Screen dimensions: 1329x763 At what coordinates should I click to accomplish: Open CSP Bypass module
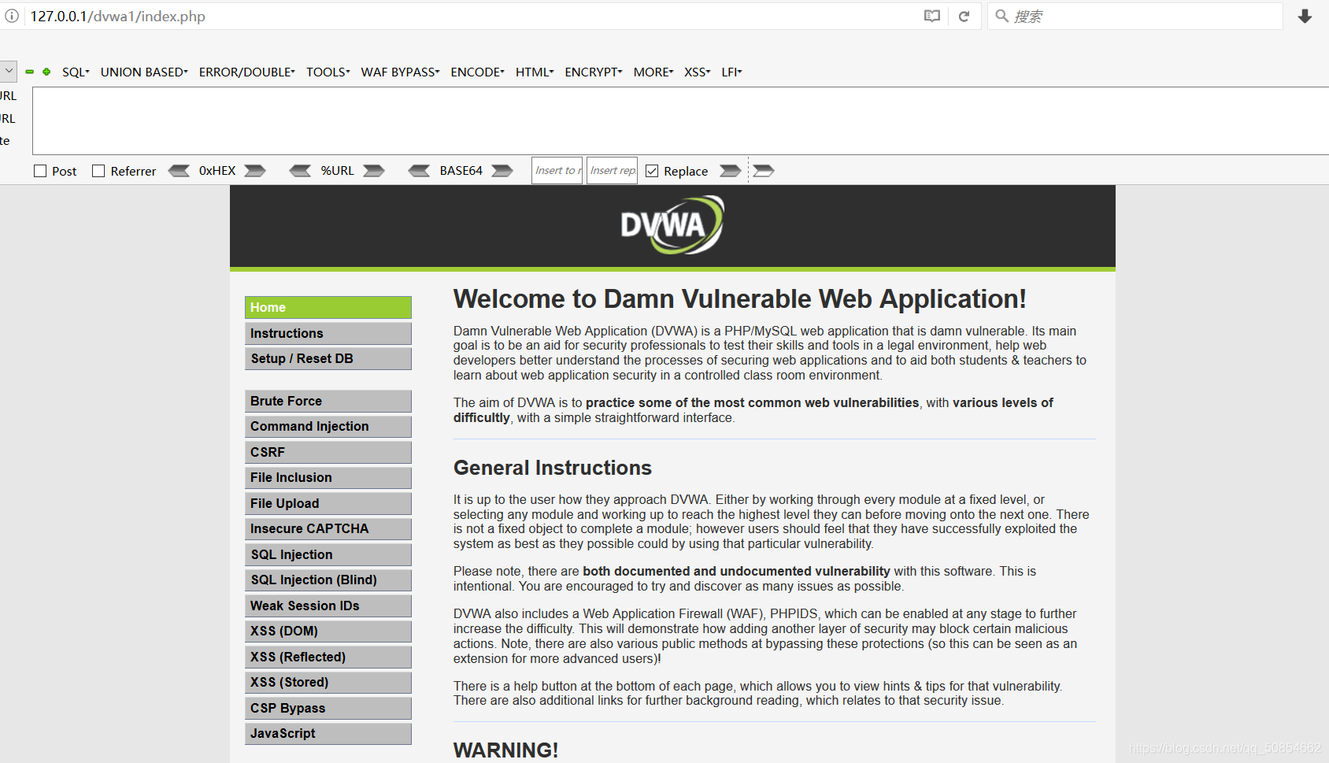[328, 708]
